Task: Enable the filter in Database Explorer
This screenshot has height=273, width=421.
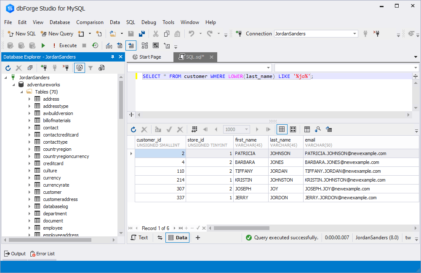Action: pyautogui.click(x=91, y=67)
